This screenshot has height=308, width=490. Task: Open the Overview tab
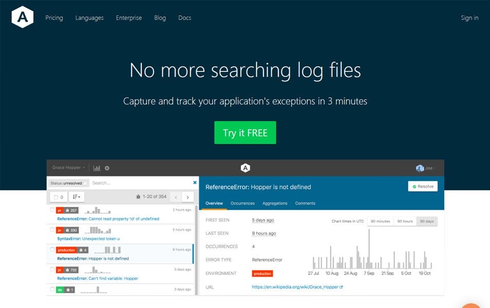point(214,203)
